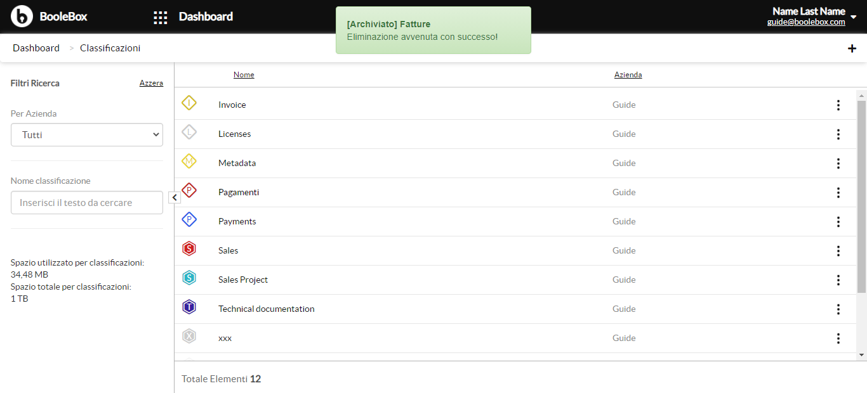Screen dimensions: 867x393
Task: Expand the user account menu arrow
Action: click(x=854, y=18)
